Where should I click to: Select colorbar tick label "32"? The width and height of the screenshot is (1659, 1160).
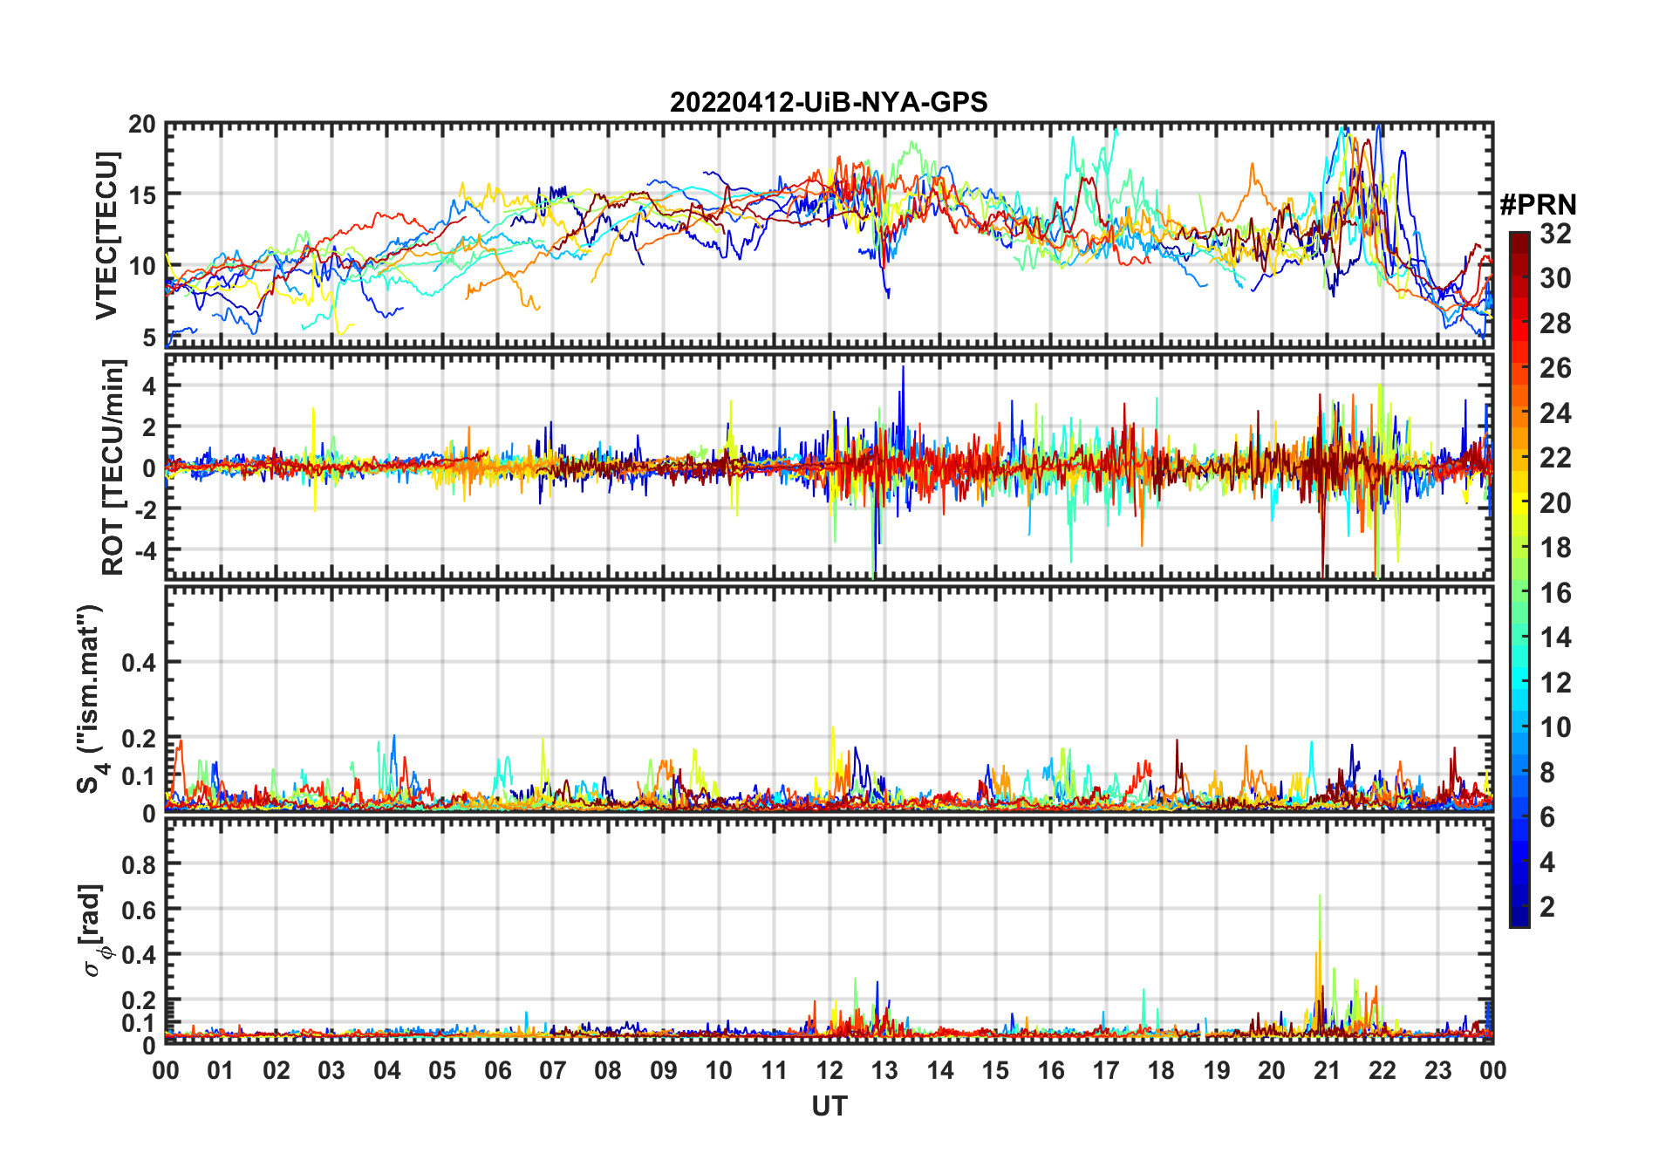pos(1555,234)
